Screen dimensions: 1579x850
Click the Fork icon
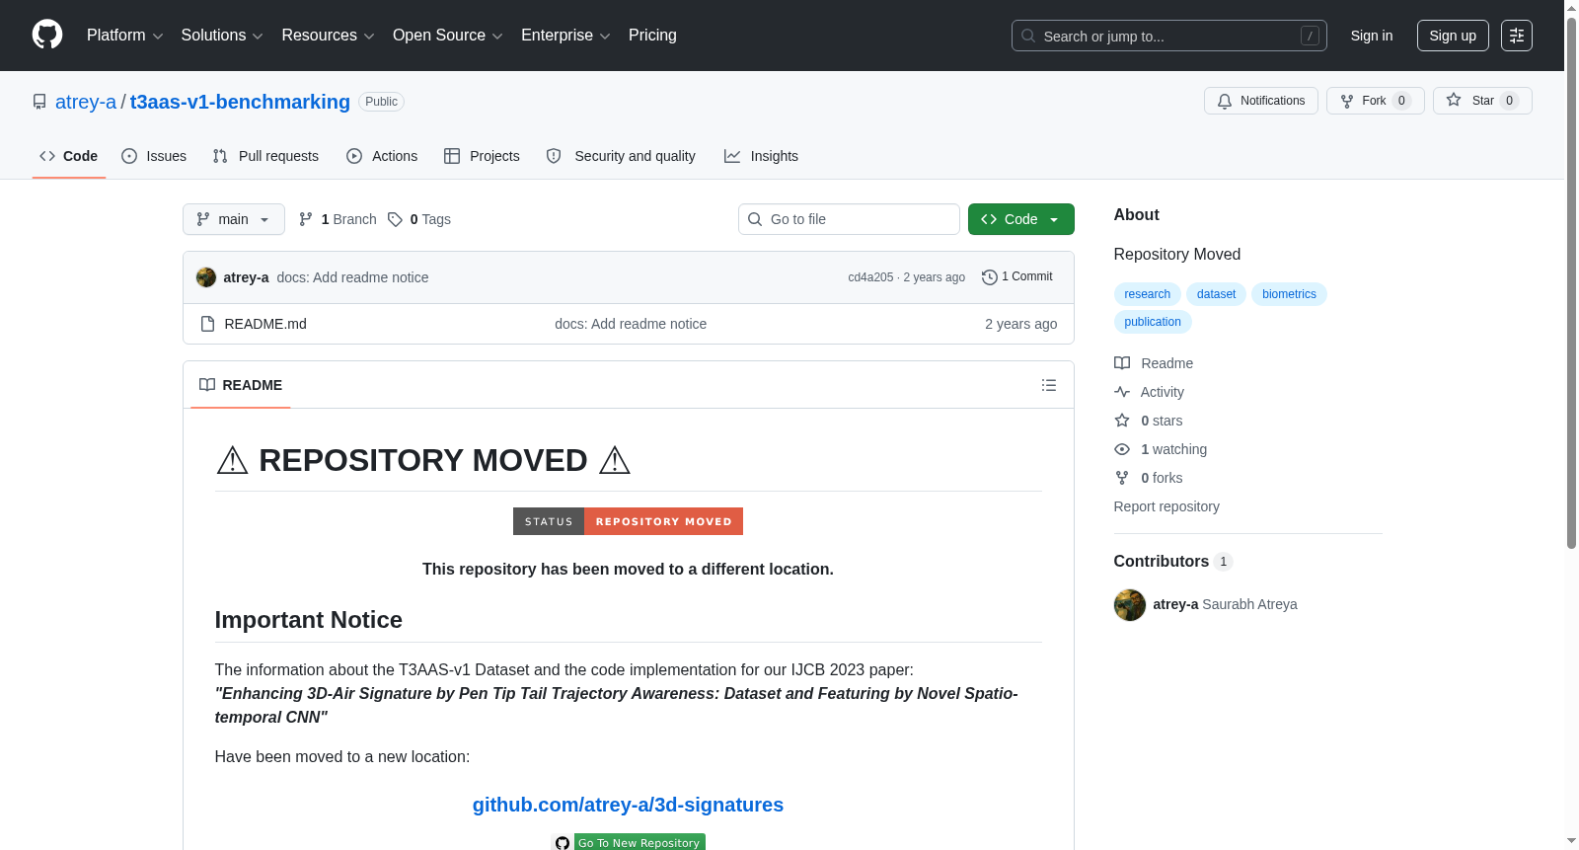[1347, 101]
